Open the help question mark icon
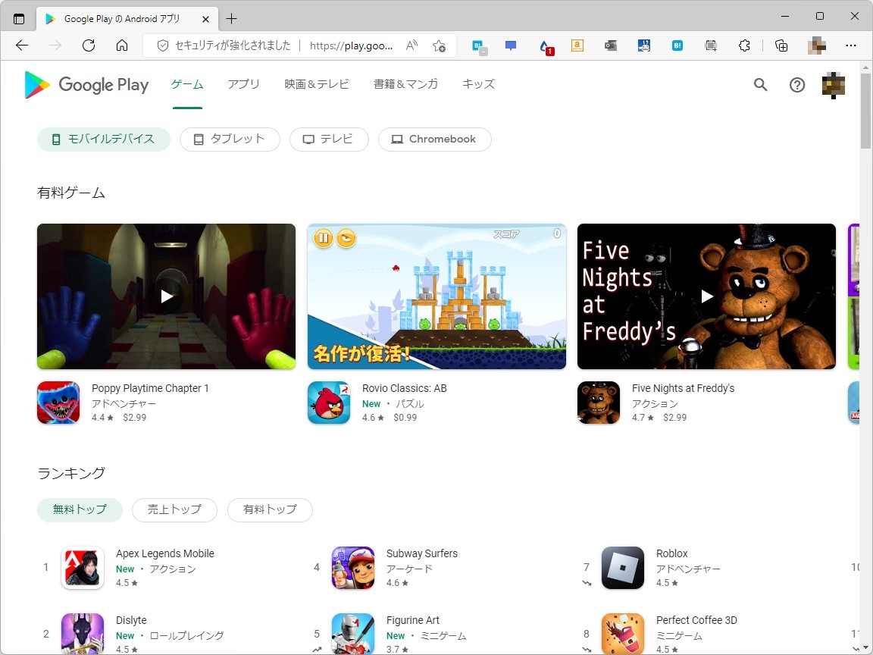Viewport: 873px width, 655px height. (x=797, y=85)
